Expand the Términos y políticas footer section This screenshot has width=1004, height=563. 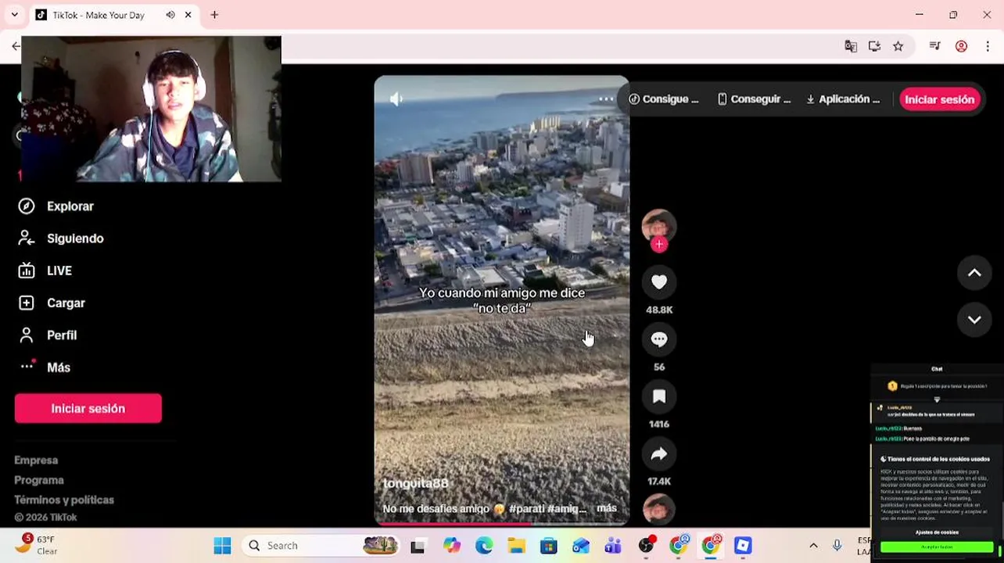(64, 500)
